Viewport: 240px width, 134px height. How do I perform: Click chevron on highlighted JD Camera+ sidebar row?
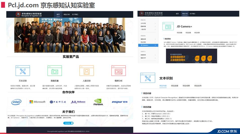point(155,45)
